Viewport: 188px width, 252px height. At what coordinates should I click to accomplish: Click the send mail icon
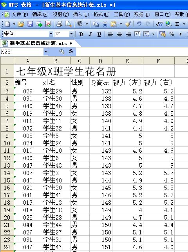coord(39,24)
